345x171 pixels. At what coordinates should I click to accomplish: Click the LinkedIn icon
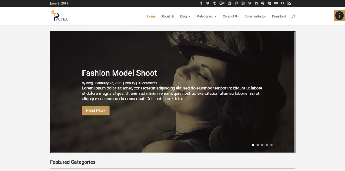point(256,3)
